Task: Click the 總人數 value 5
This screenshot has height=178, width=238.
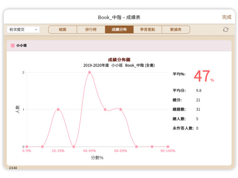Action: pyautogui.click(x=197, y=119)
